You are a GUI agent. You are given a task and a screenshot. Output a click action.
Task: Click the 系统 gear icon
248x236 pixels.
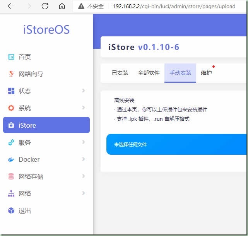pyautogui.click(x=11, y=108)
